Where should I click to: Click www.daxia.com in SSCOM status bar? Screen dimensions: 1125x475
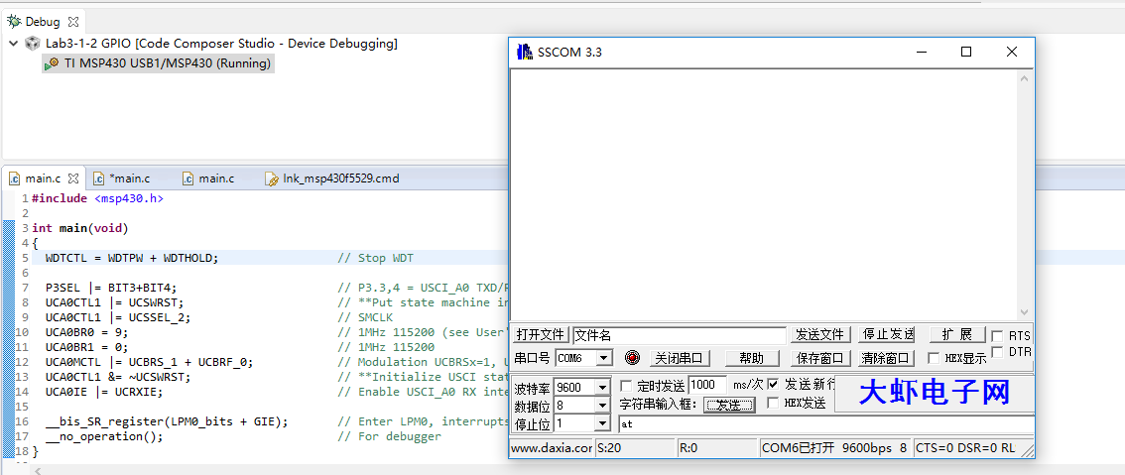coord(551,448)
